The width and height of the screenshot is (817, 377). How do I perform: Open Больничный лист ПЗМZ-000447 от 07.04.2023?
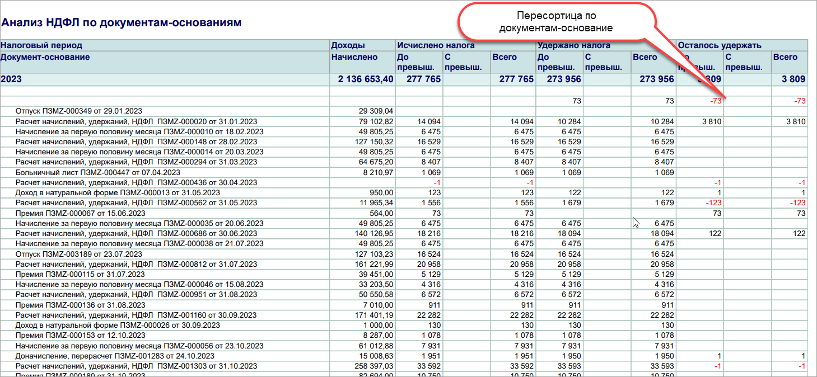pyautogui.click(x=98, y=172)
